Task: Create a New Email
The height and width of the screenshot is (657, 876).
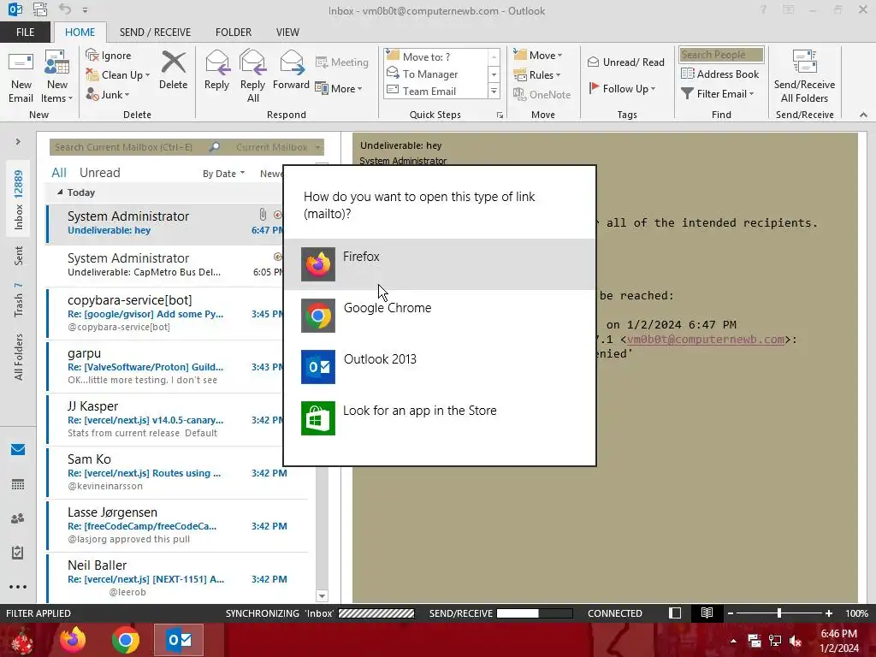Action: (x=21, y=78)
